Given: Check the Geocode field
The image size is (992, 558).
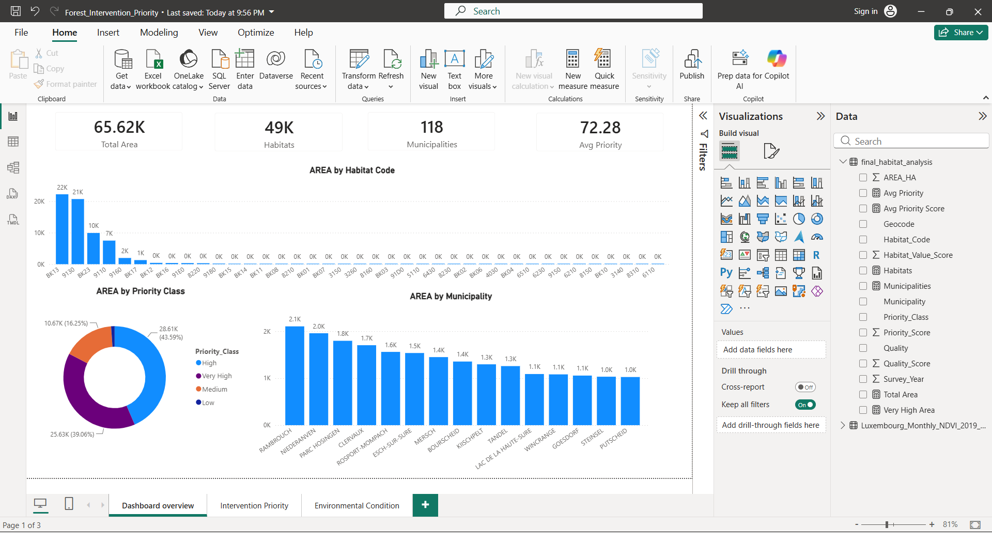Looking at the screenshot, I should pyautogui.click(x=863, y=224).
